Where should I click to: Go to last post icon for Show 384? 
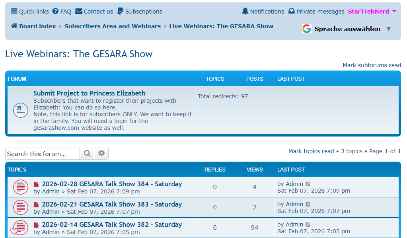click(x=308, y=184)
